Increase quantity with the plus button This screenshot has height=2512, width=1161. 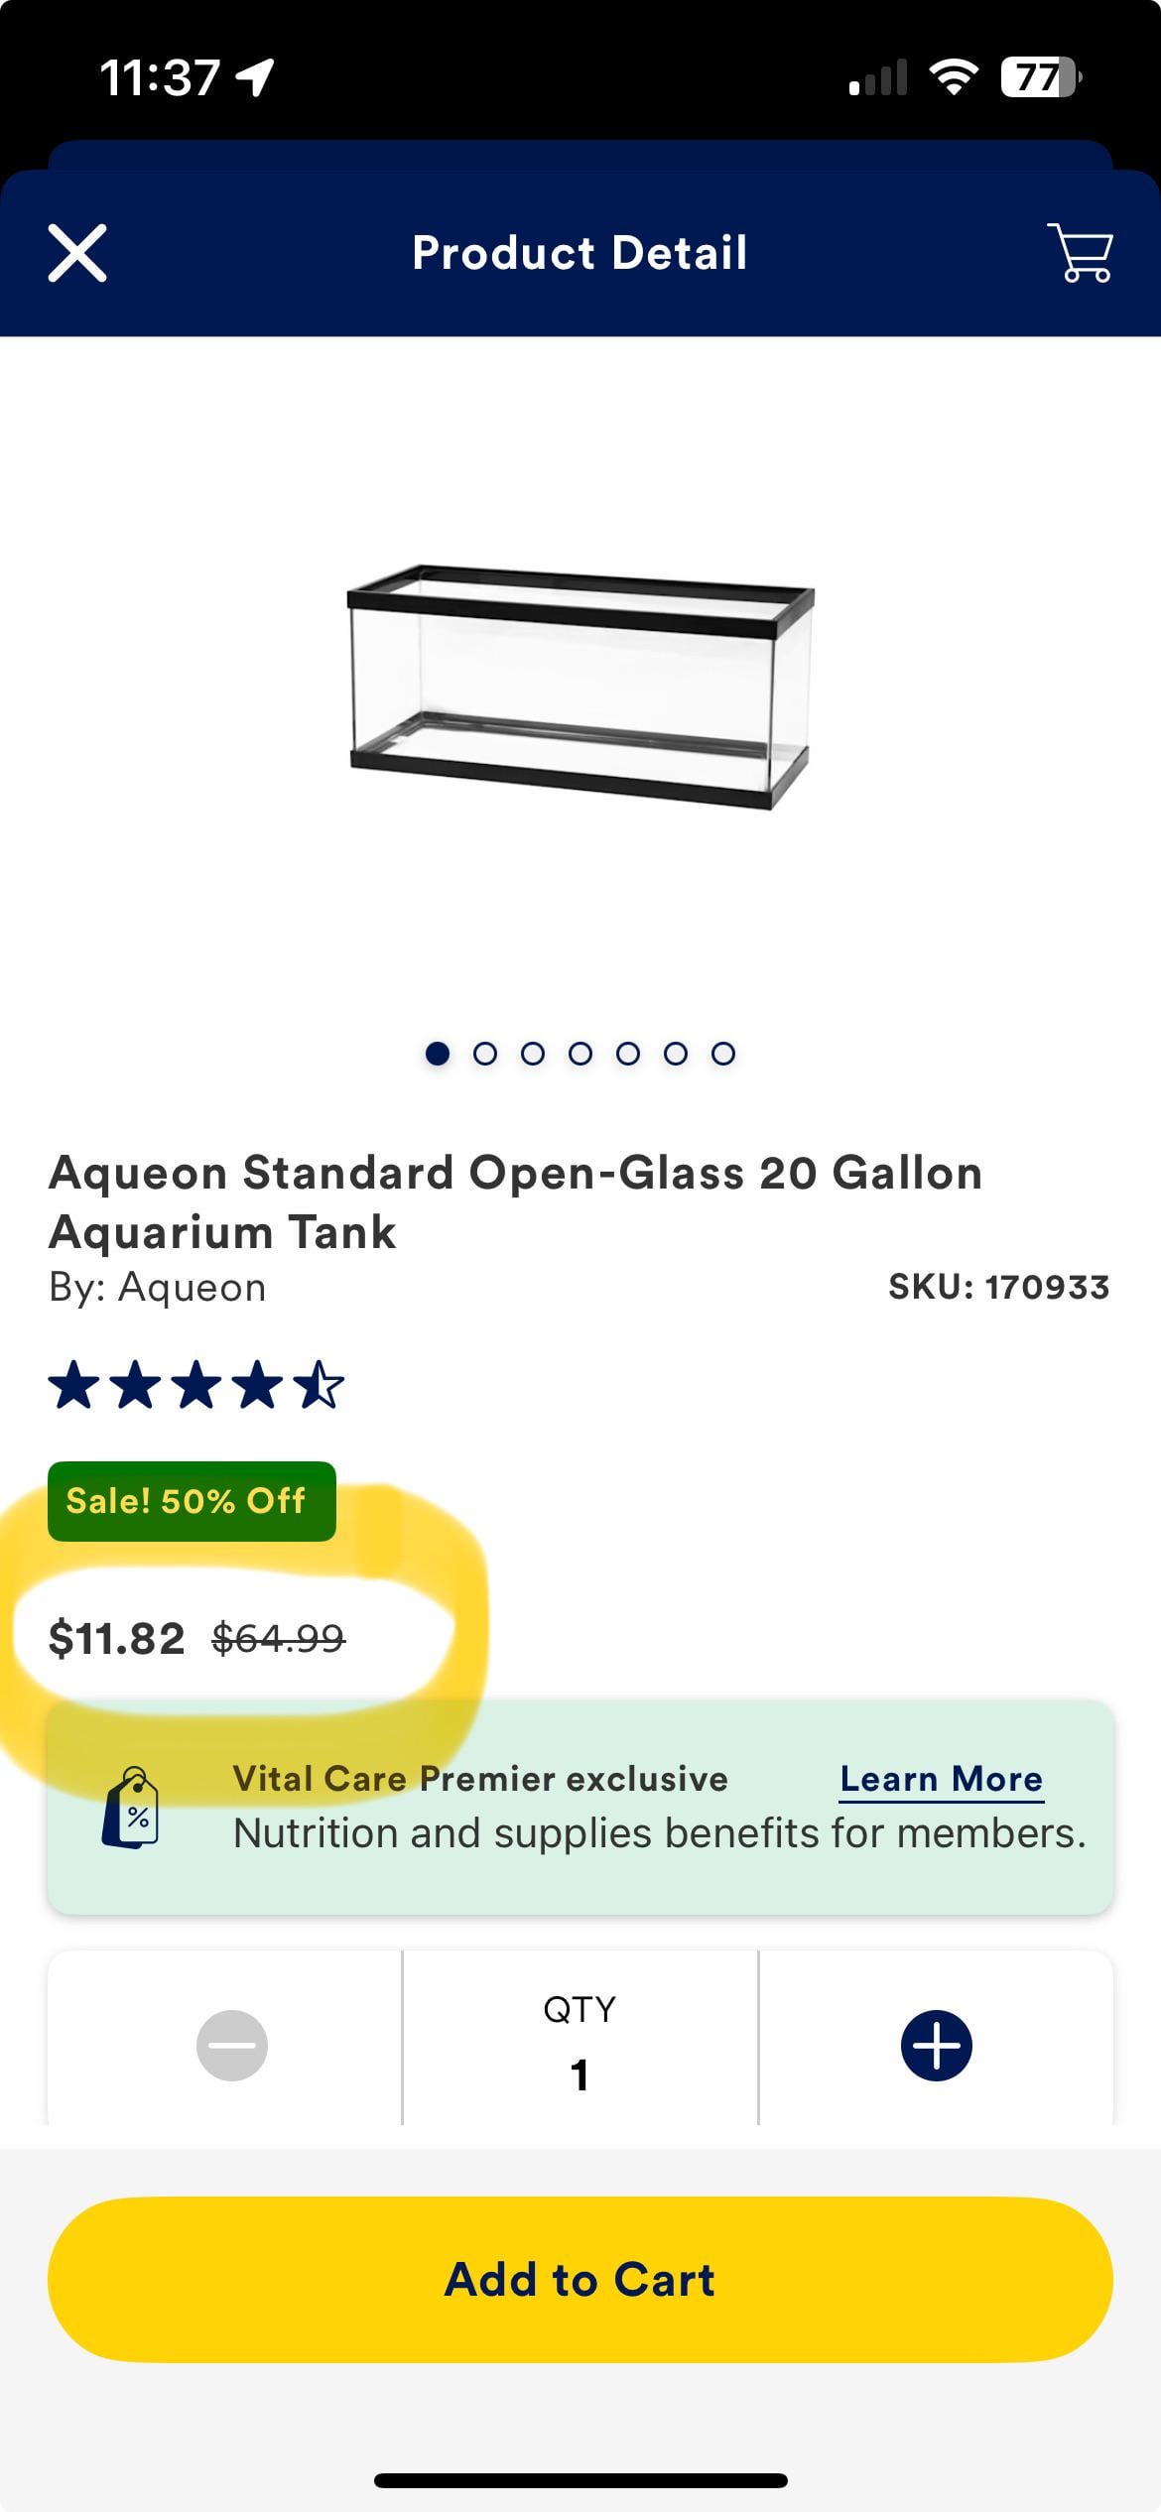(936, 2045)
